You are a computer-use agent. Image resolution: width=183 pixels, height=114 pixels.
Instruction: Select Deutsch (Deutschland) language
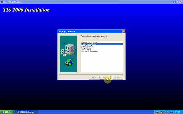102,42
